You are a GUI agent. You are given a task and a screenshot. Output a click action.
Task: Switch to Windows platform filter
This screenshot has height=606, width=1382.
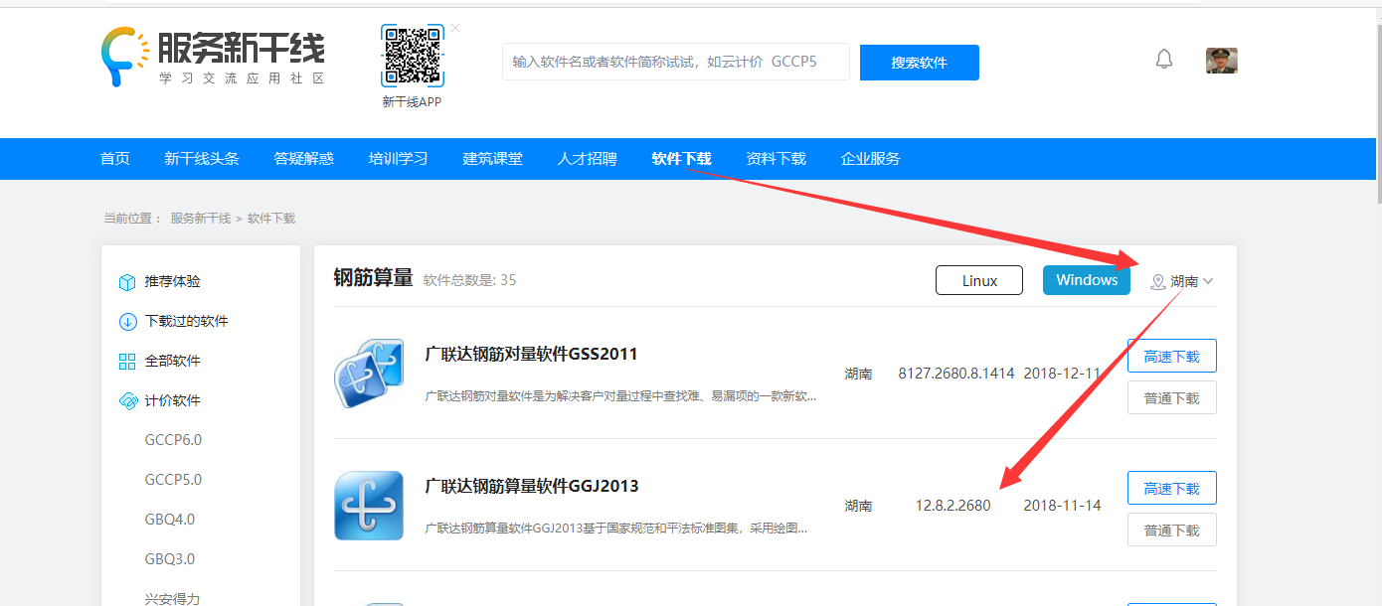pos(1087,280)
